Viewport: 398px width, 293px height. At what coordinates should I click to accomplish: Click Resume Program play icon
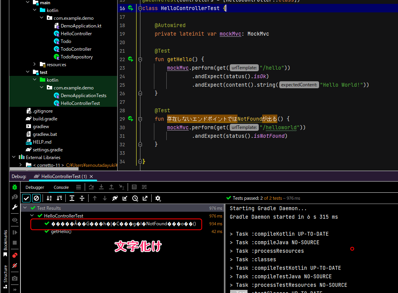15,232
